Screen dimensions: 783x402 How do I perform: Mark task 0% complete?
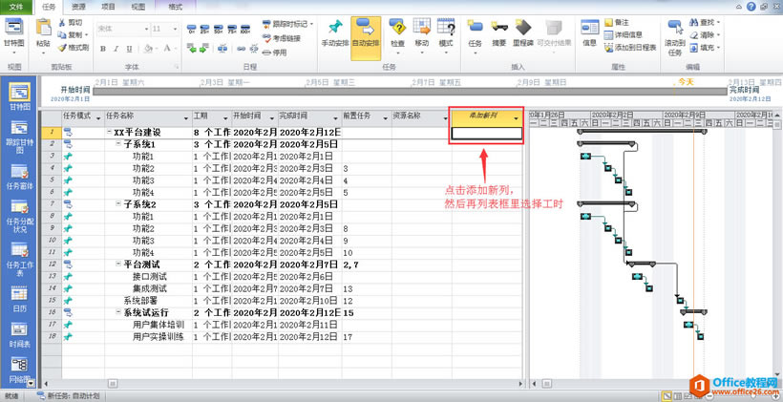[x=191, y=29]
